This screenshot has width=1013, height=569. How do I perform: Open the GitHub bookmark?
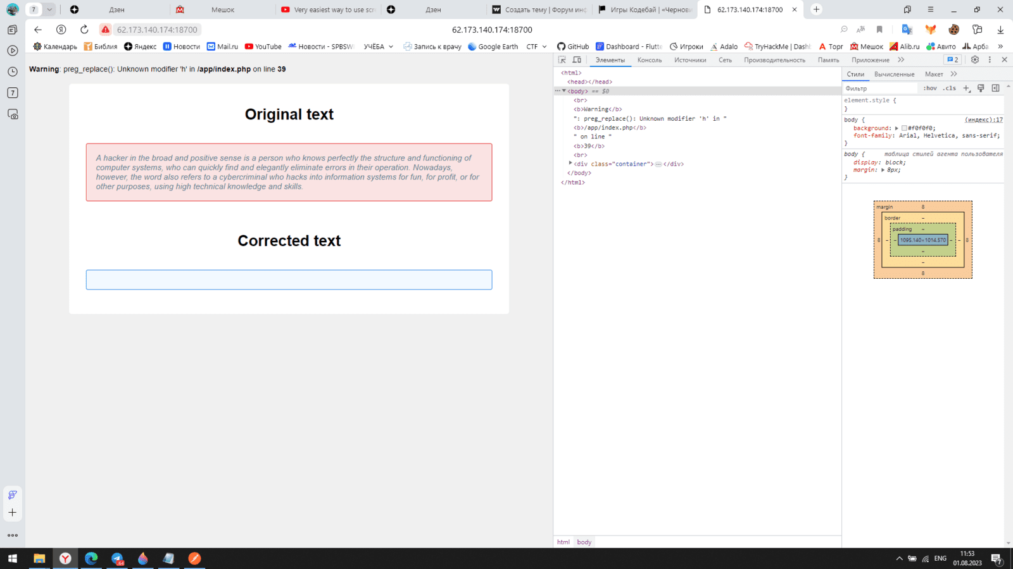(x=572, y=46)
